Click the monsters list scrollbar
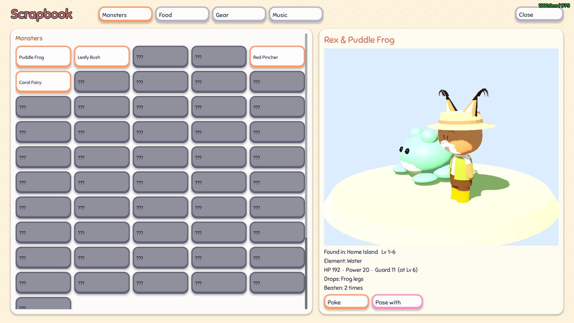574x323 pixels. tap(306, 171)
